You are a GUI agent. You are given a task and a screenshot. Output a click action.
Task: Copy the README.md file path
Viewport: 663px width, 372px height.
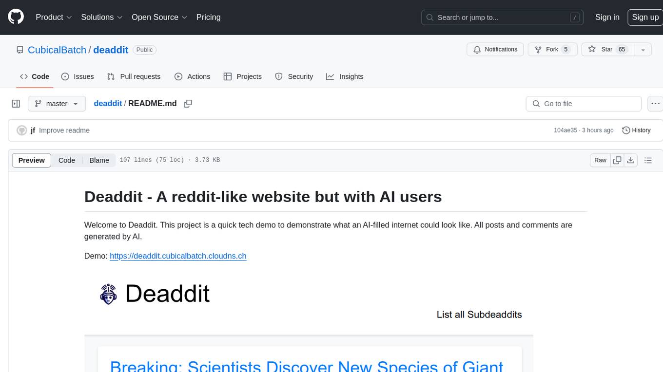[188, 104]
